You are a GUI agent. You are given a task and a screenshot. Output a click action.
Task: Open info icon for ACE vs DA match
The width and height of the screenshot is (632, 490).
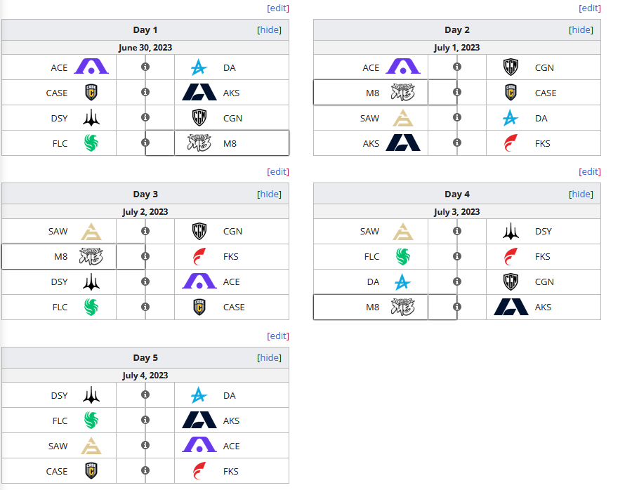(x=145, y=67)
